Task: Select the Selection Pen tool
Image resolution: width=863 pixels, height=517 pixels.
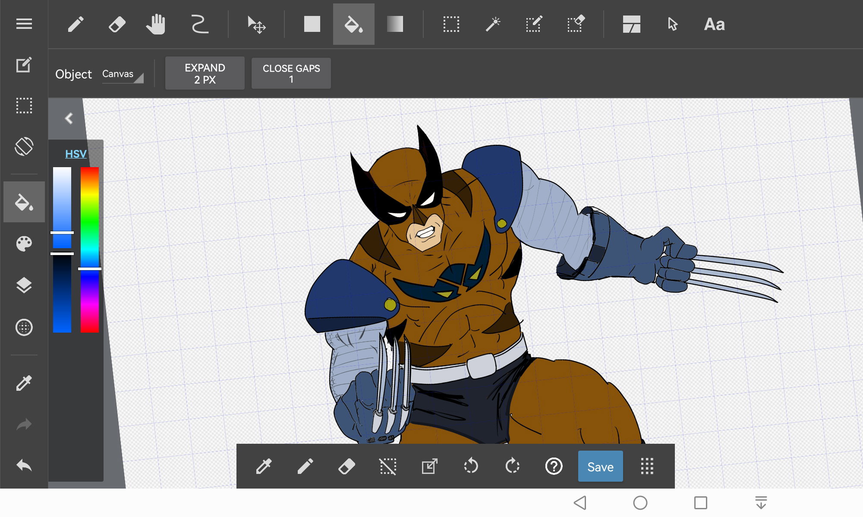Action: tap(534, 24)
